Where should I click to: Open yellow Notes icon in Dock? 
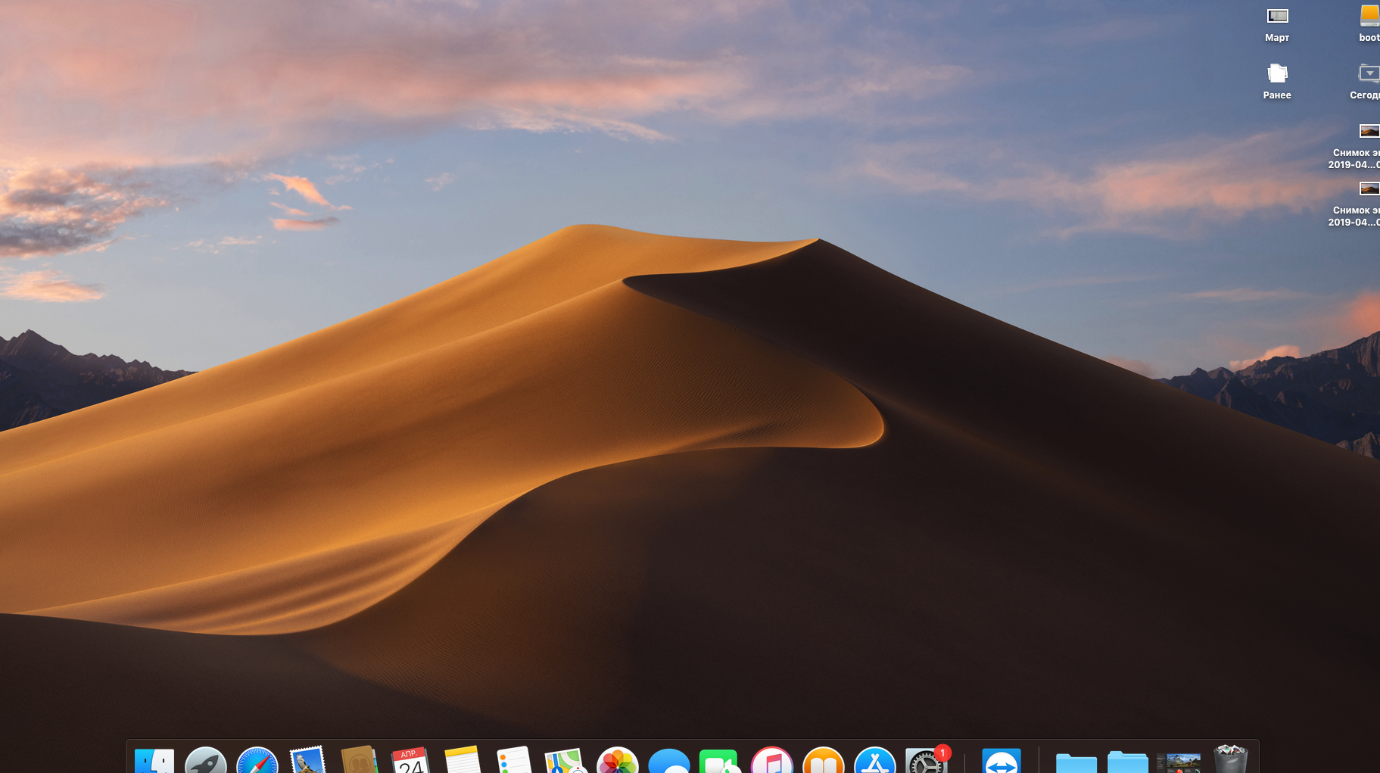(463, 760)
